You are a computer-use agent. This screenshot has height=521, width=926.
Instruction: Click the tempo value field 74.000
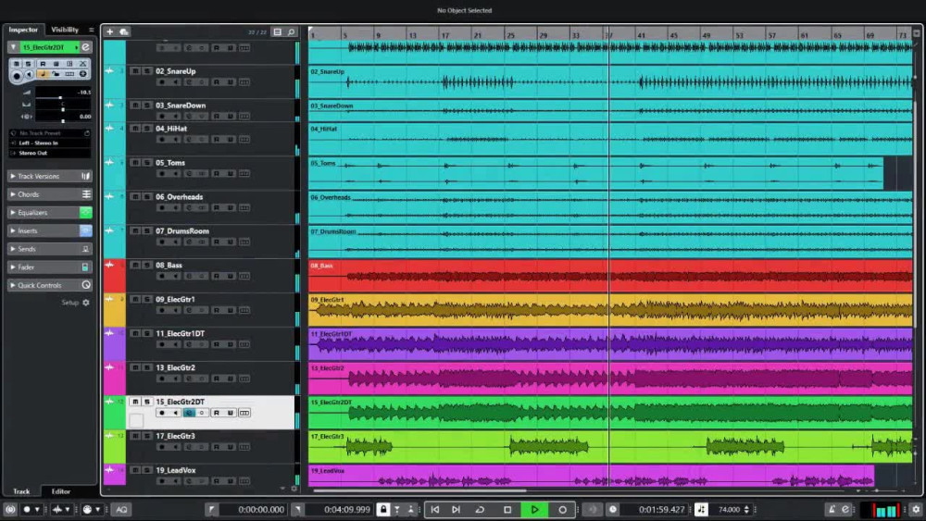pos(730,509)
